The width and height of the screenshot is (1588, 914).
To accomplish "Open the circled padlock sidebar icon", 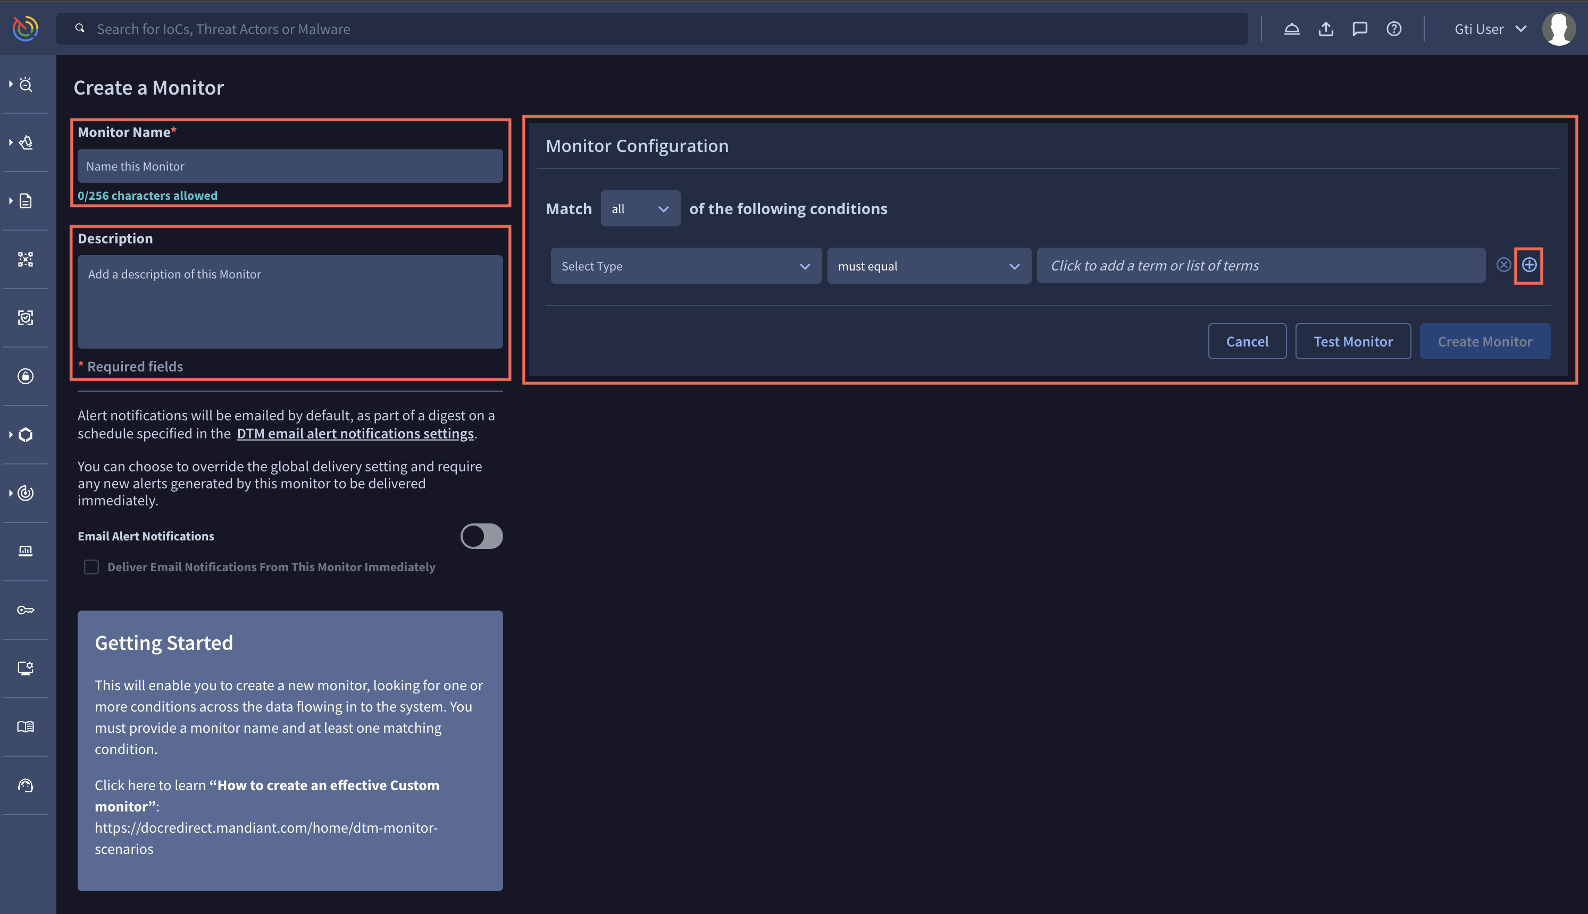I will (26, 376).
